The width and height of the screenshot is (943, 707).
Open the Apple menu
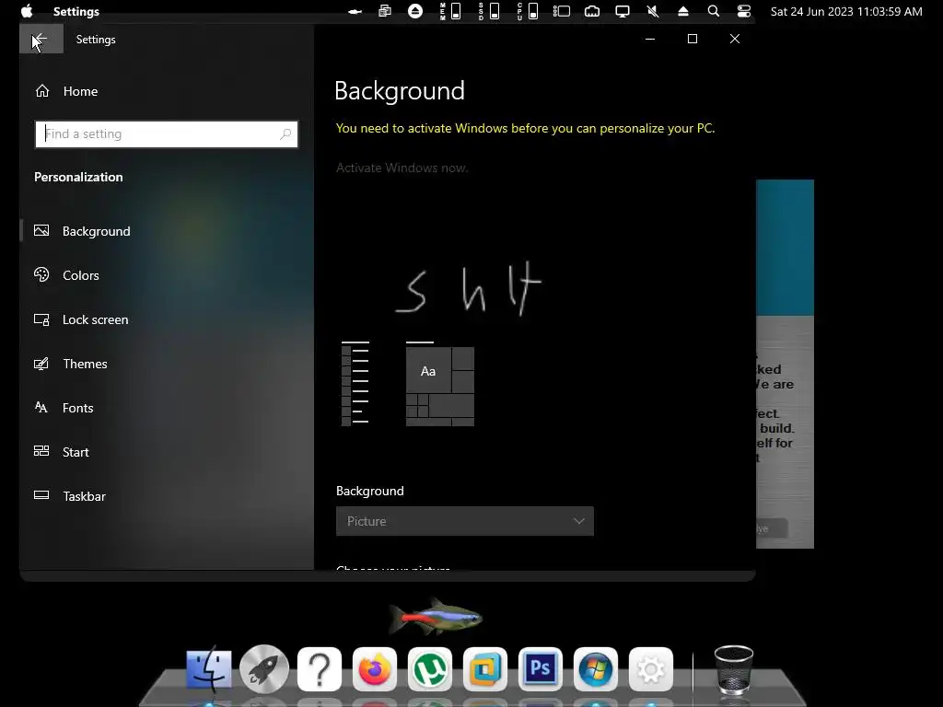[x=27, y=11]
